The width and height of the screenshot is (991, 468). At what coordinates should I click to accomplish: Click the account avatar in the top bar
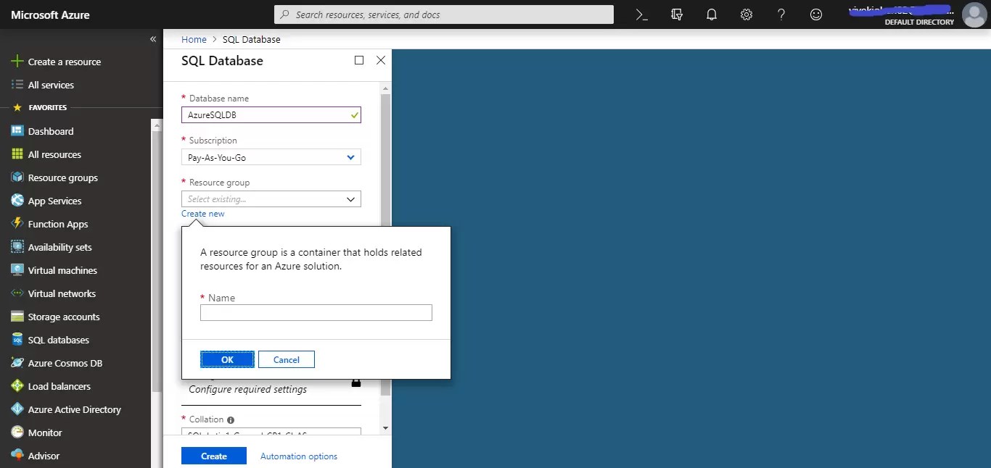click(974, 14)
